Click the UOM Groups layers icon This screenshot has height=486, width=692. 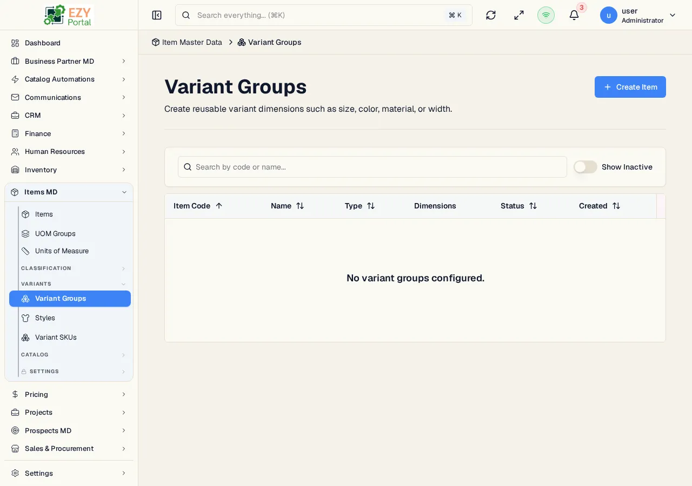25,234
